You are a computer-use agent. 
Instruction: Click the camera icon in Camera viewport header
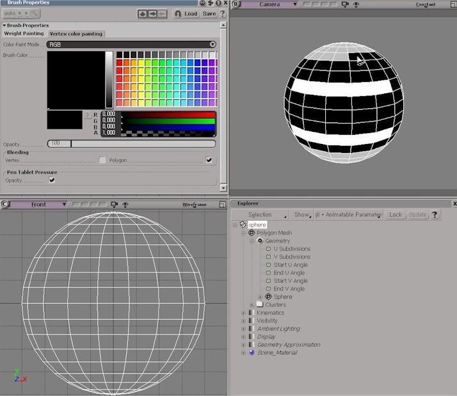(x=345, y=4)
